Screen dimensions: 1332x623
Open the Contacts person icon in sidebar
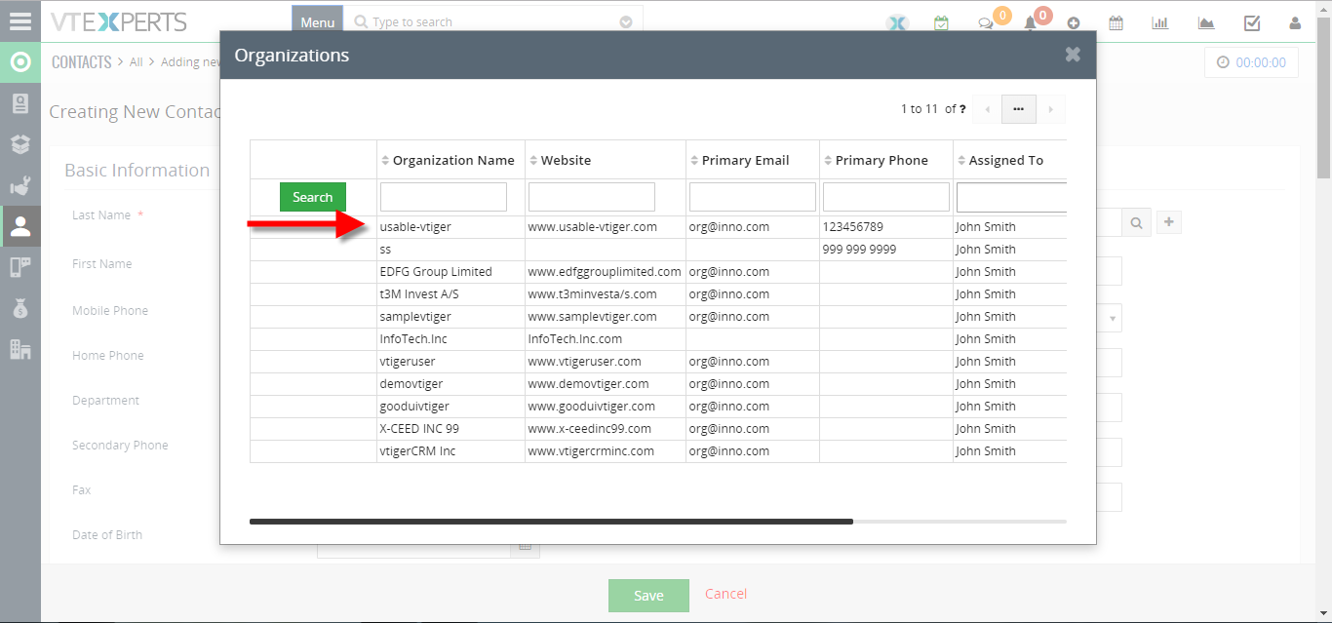tap(20, 226)
